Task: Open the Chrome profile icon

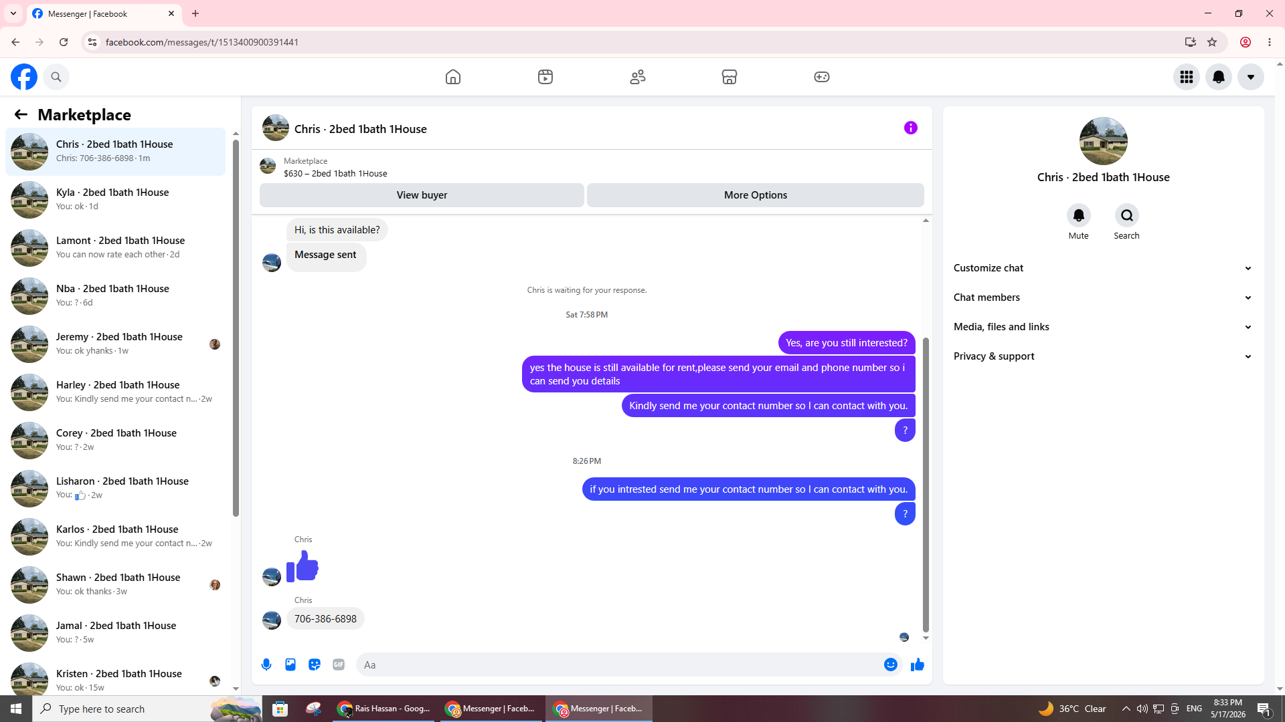Action: [x=1246, y=42]
